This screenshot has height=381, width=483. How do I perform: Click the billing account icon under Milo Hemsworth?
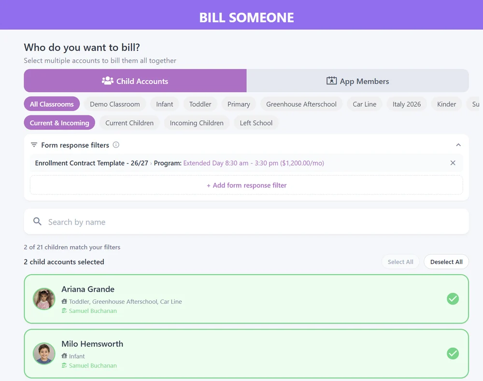pos(64,365)
